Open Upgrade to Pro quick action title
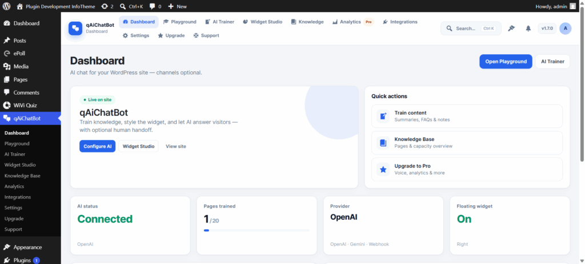Image resolution: width=585 pixels, height=264 pixels. [412, 166]
